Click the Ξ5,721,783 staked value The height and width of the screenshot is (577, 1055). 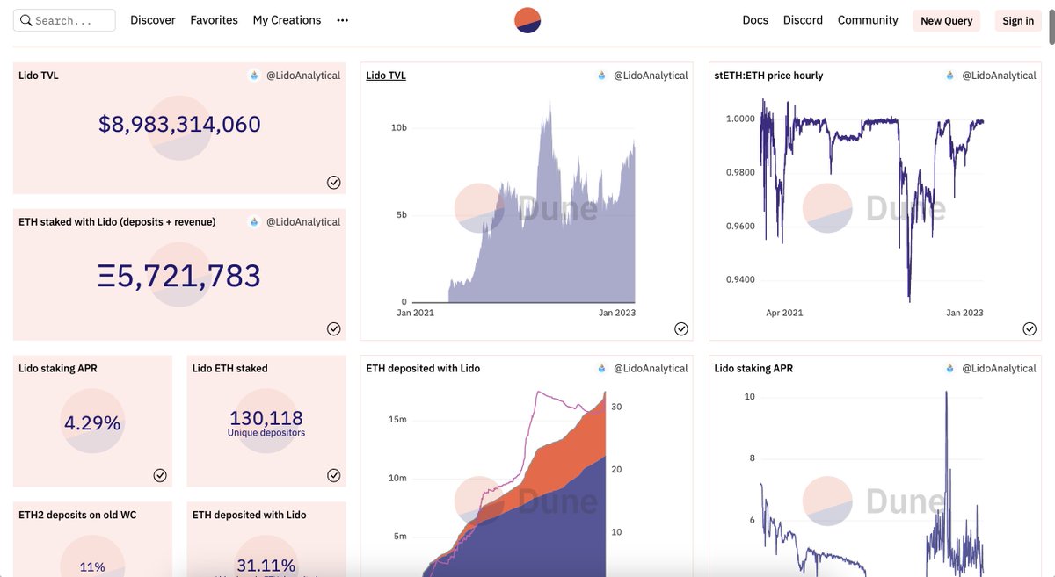tap(179, 276)
